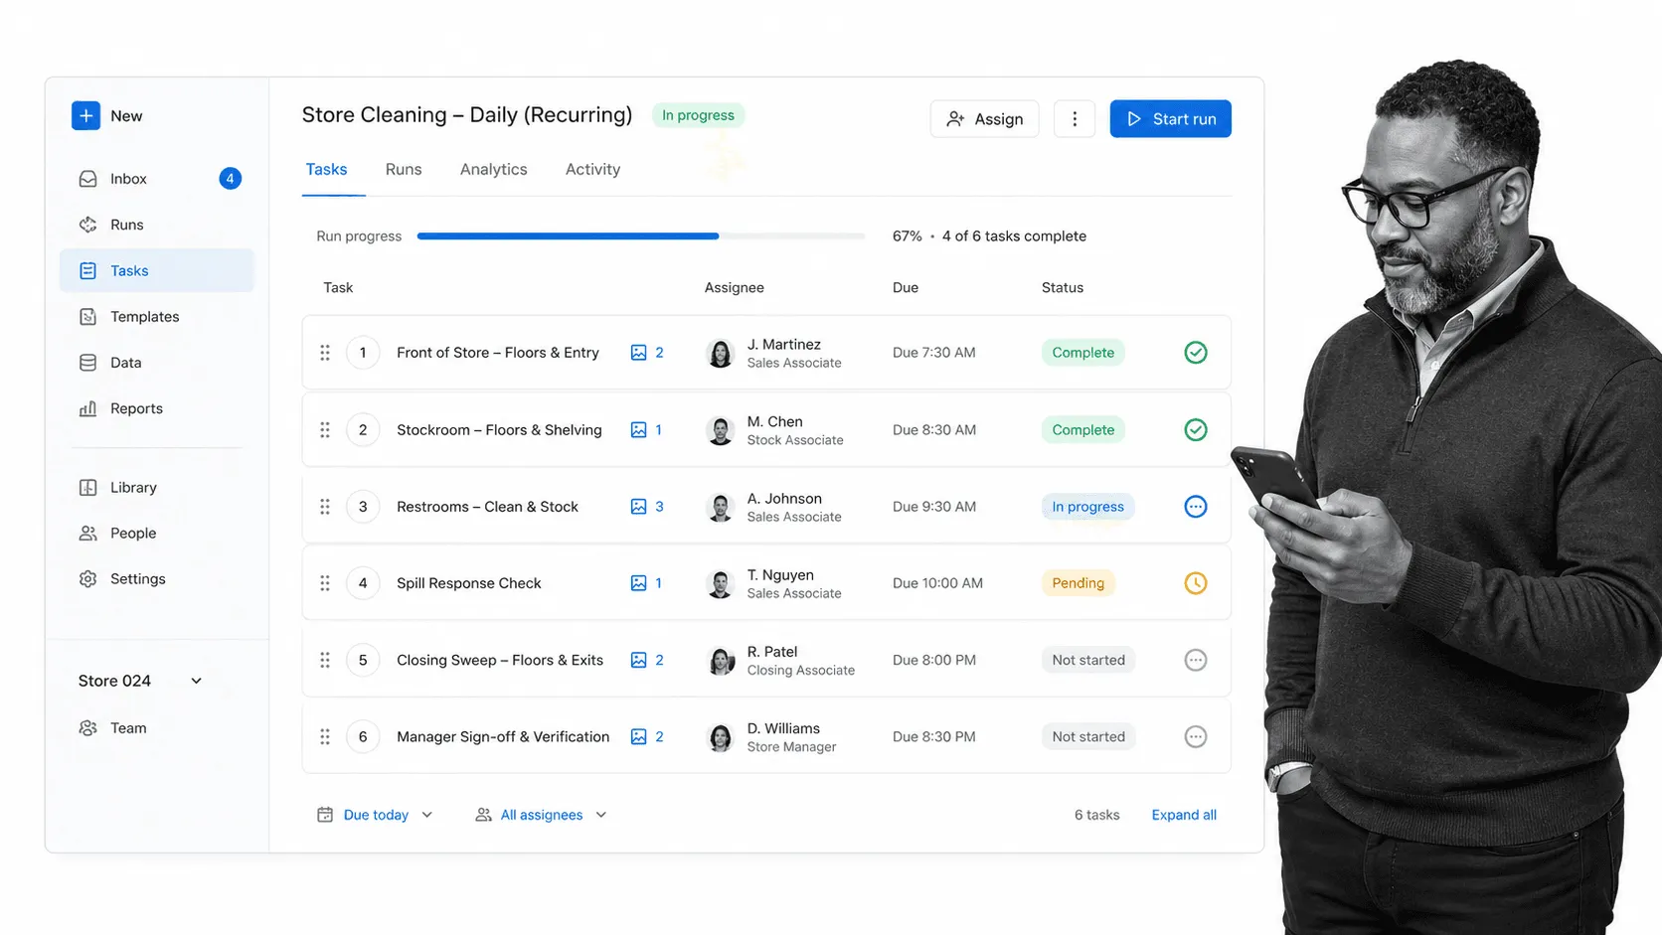
Task: Click drag handle for Manager Sign-off task
Action: [325, 737]
